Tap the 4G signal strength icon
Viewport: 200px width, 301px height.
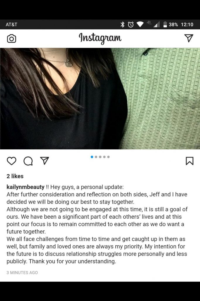pyautogui.click(x=153, y=24)
